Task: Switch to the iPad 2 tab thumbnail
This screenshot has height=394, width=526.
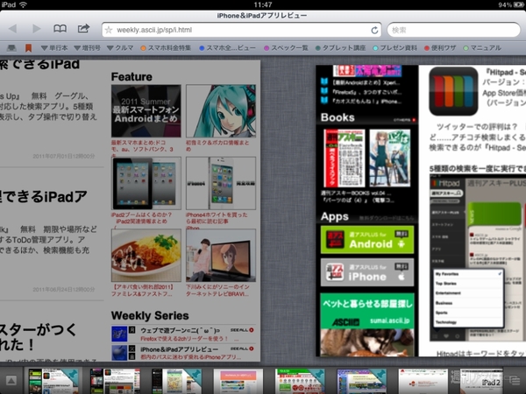Action: click(x=481, y=381)
